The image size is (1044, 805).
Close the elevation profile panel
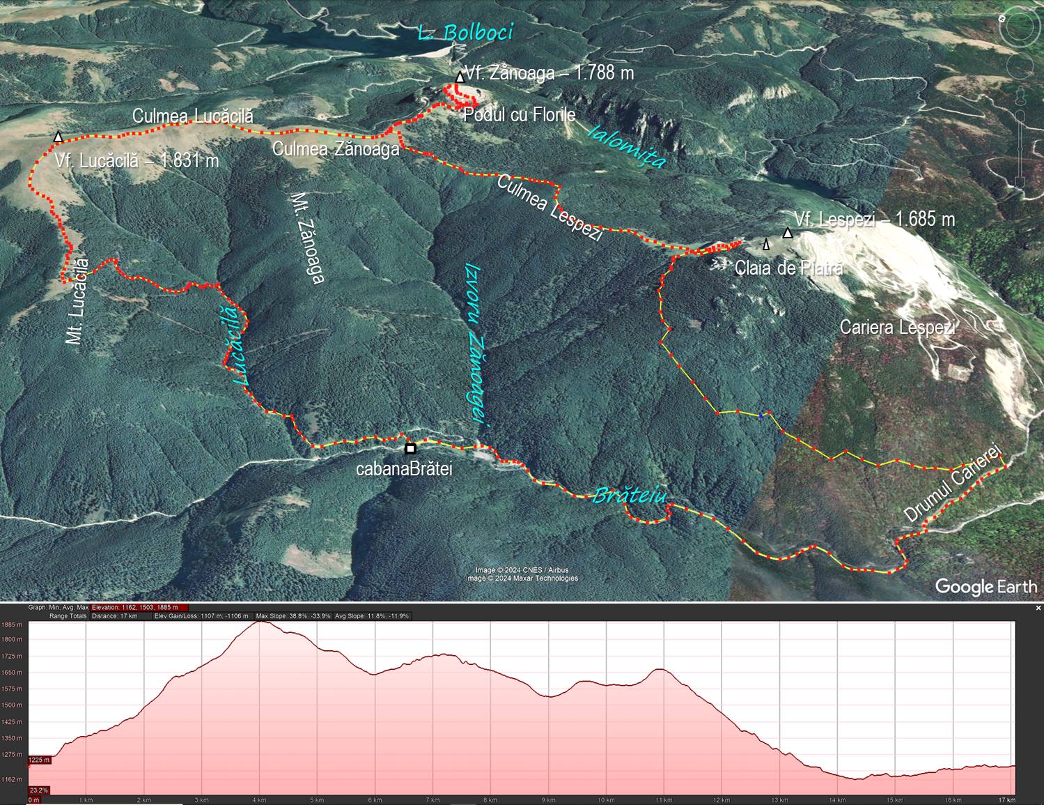(1038, 607)
